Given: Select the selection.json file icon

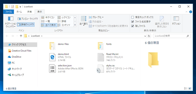Looking at the screenshot, I should click(x=52, y=69).
